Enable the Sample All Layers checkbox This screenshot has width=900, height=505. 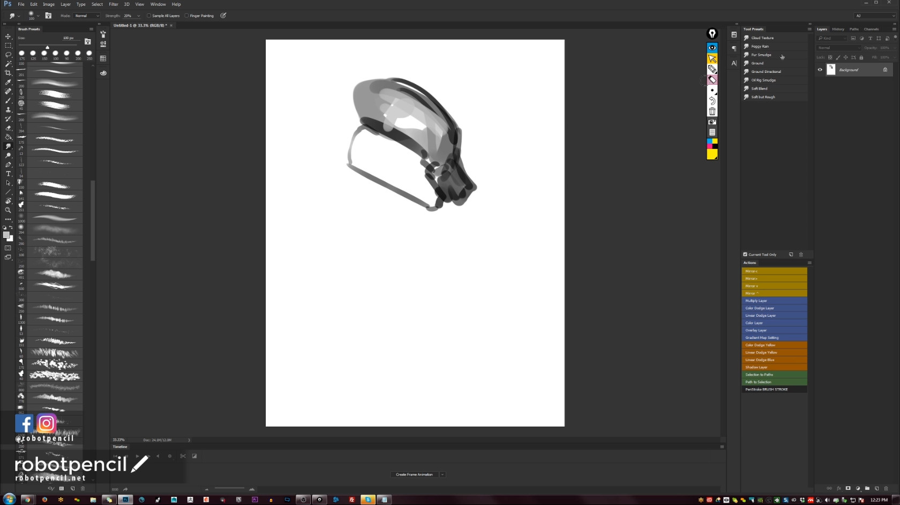pyautogui.click(x=149, y=16)
